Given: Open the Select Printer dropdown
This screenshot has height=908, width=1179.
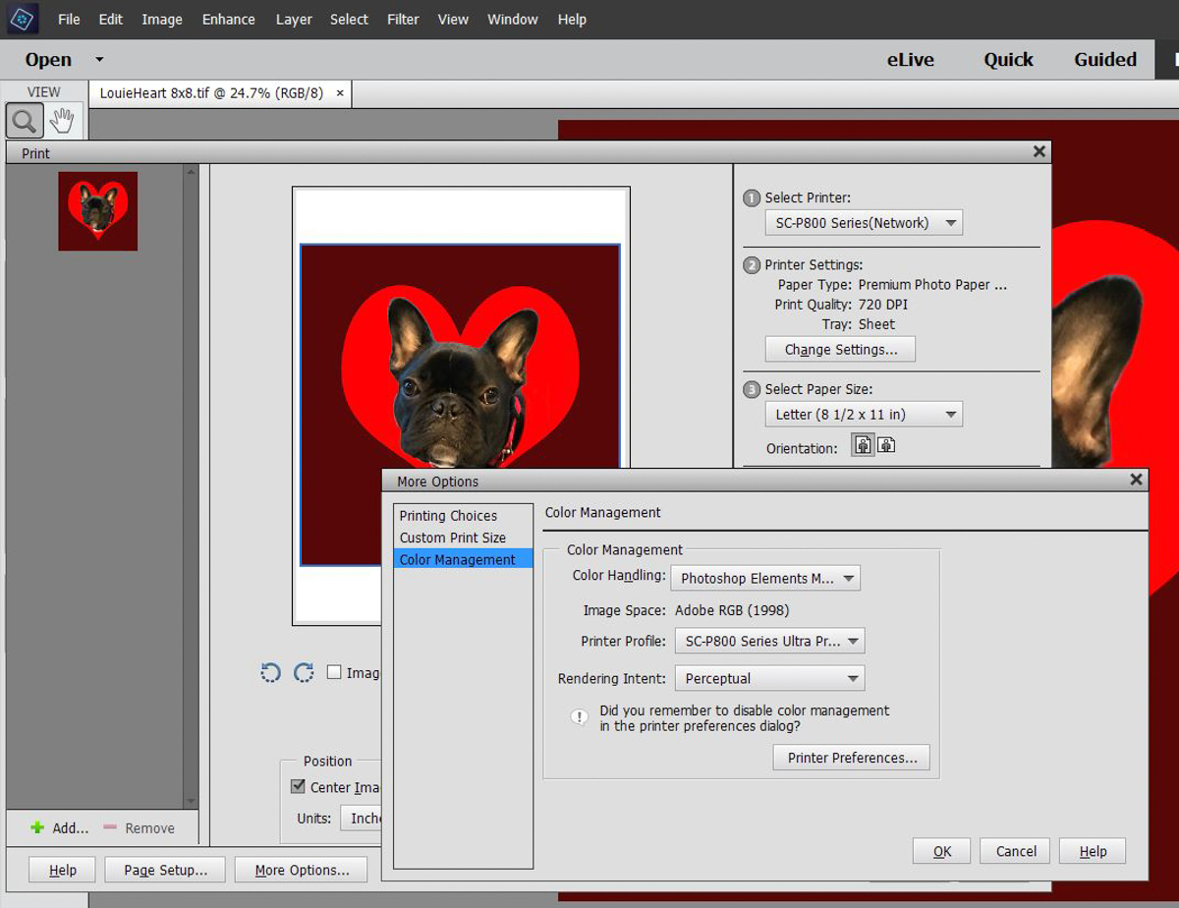Looking at the screenshot, I should tap(864, 223).
